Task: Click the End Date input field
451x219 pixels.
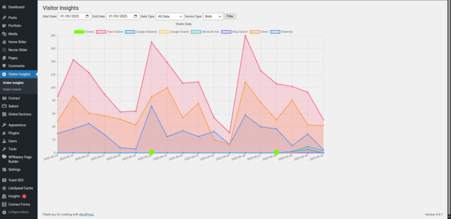Action: coord(123,16)
